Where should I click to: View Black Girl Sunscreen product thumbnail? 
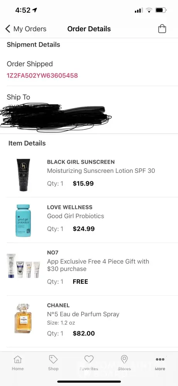pyautogui.click(x=24, y=175)
